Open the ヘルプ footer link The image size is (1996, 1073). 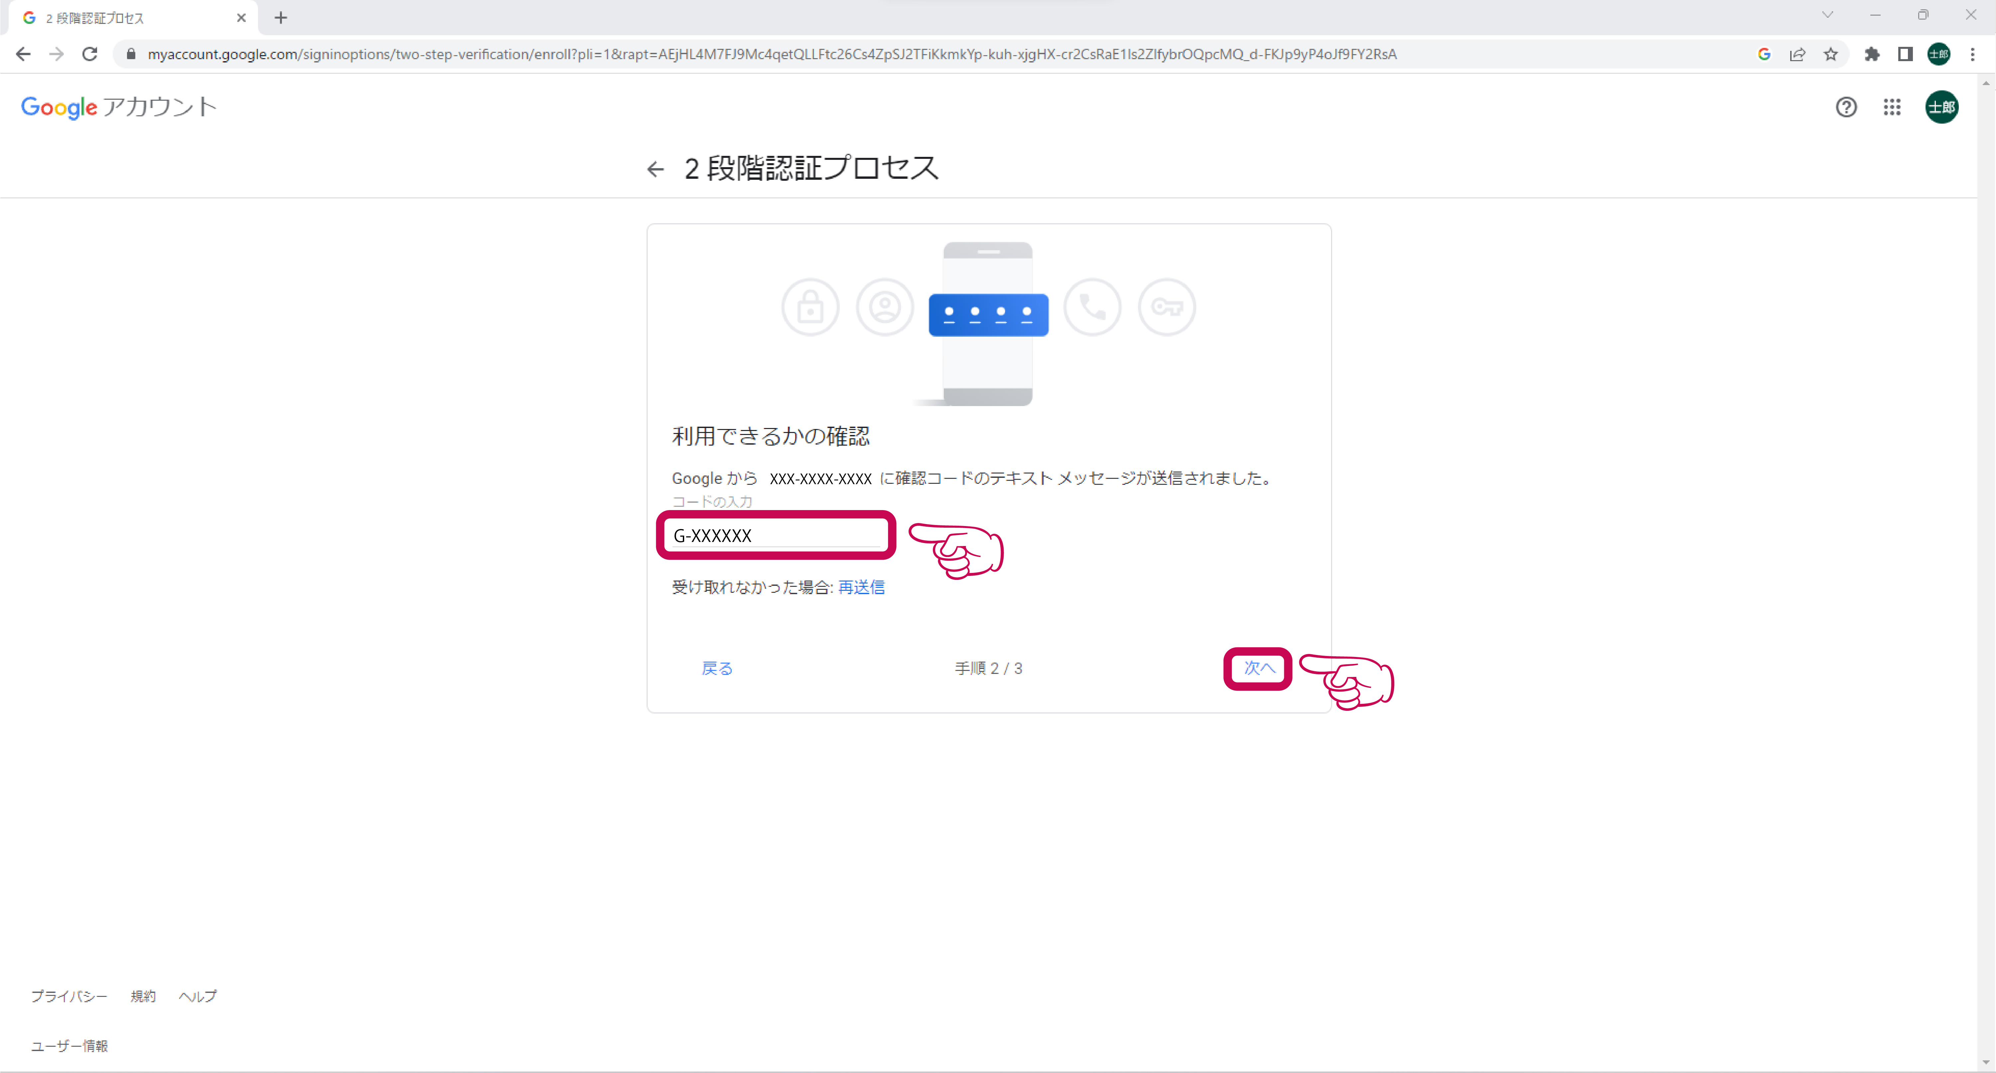click(x=197, y=996)
